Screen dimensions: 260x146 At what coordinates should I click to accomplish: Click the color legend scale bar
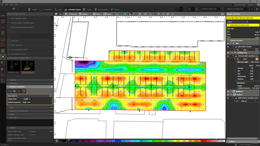(141, 141)
